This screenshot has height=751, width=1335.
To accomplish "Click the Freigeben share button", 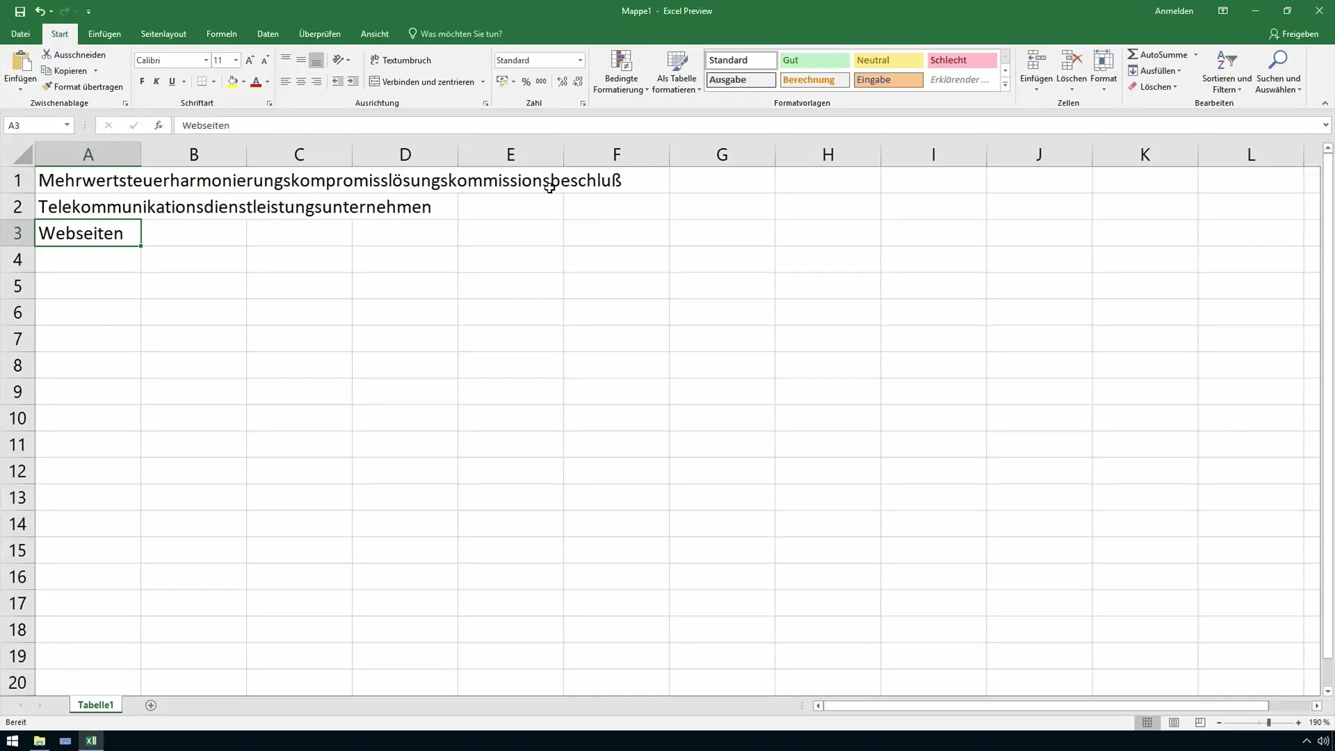I will coord(1293,33).
